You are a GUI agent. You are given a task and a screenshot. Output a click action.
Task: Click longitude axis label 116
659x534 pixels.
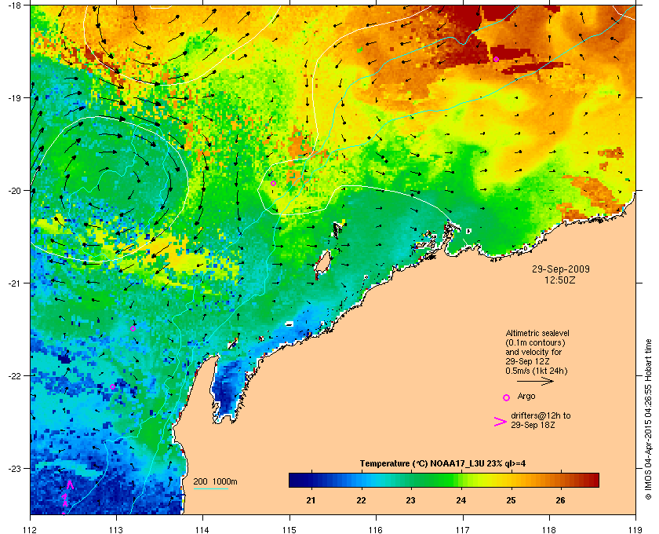[376, 529]
